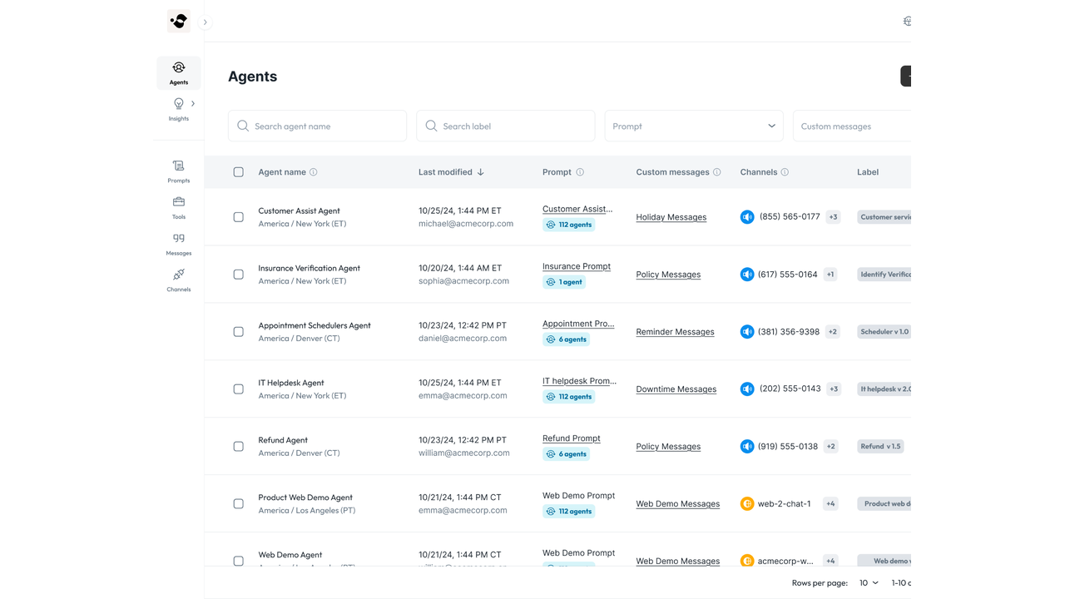Open the Customer Assist... prompt link
Image resolution: width=1065 pixels, height=599 pixels.
pyautogui.click(x=577, y=210)
